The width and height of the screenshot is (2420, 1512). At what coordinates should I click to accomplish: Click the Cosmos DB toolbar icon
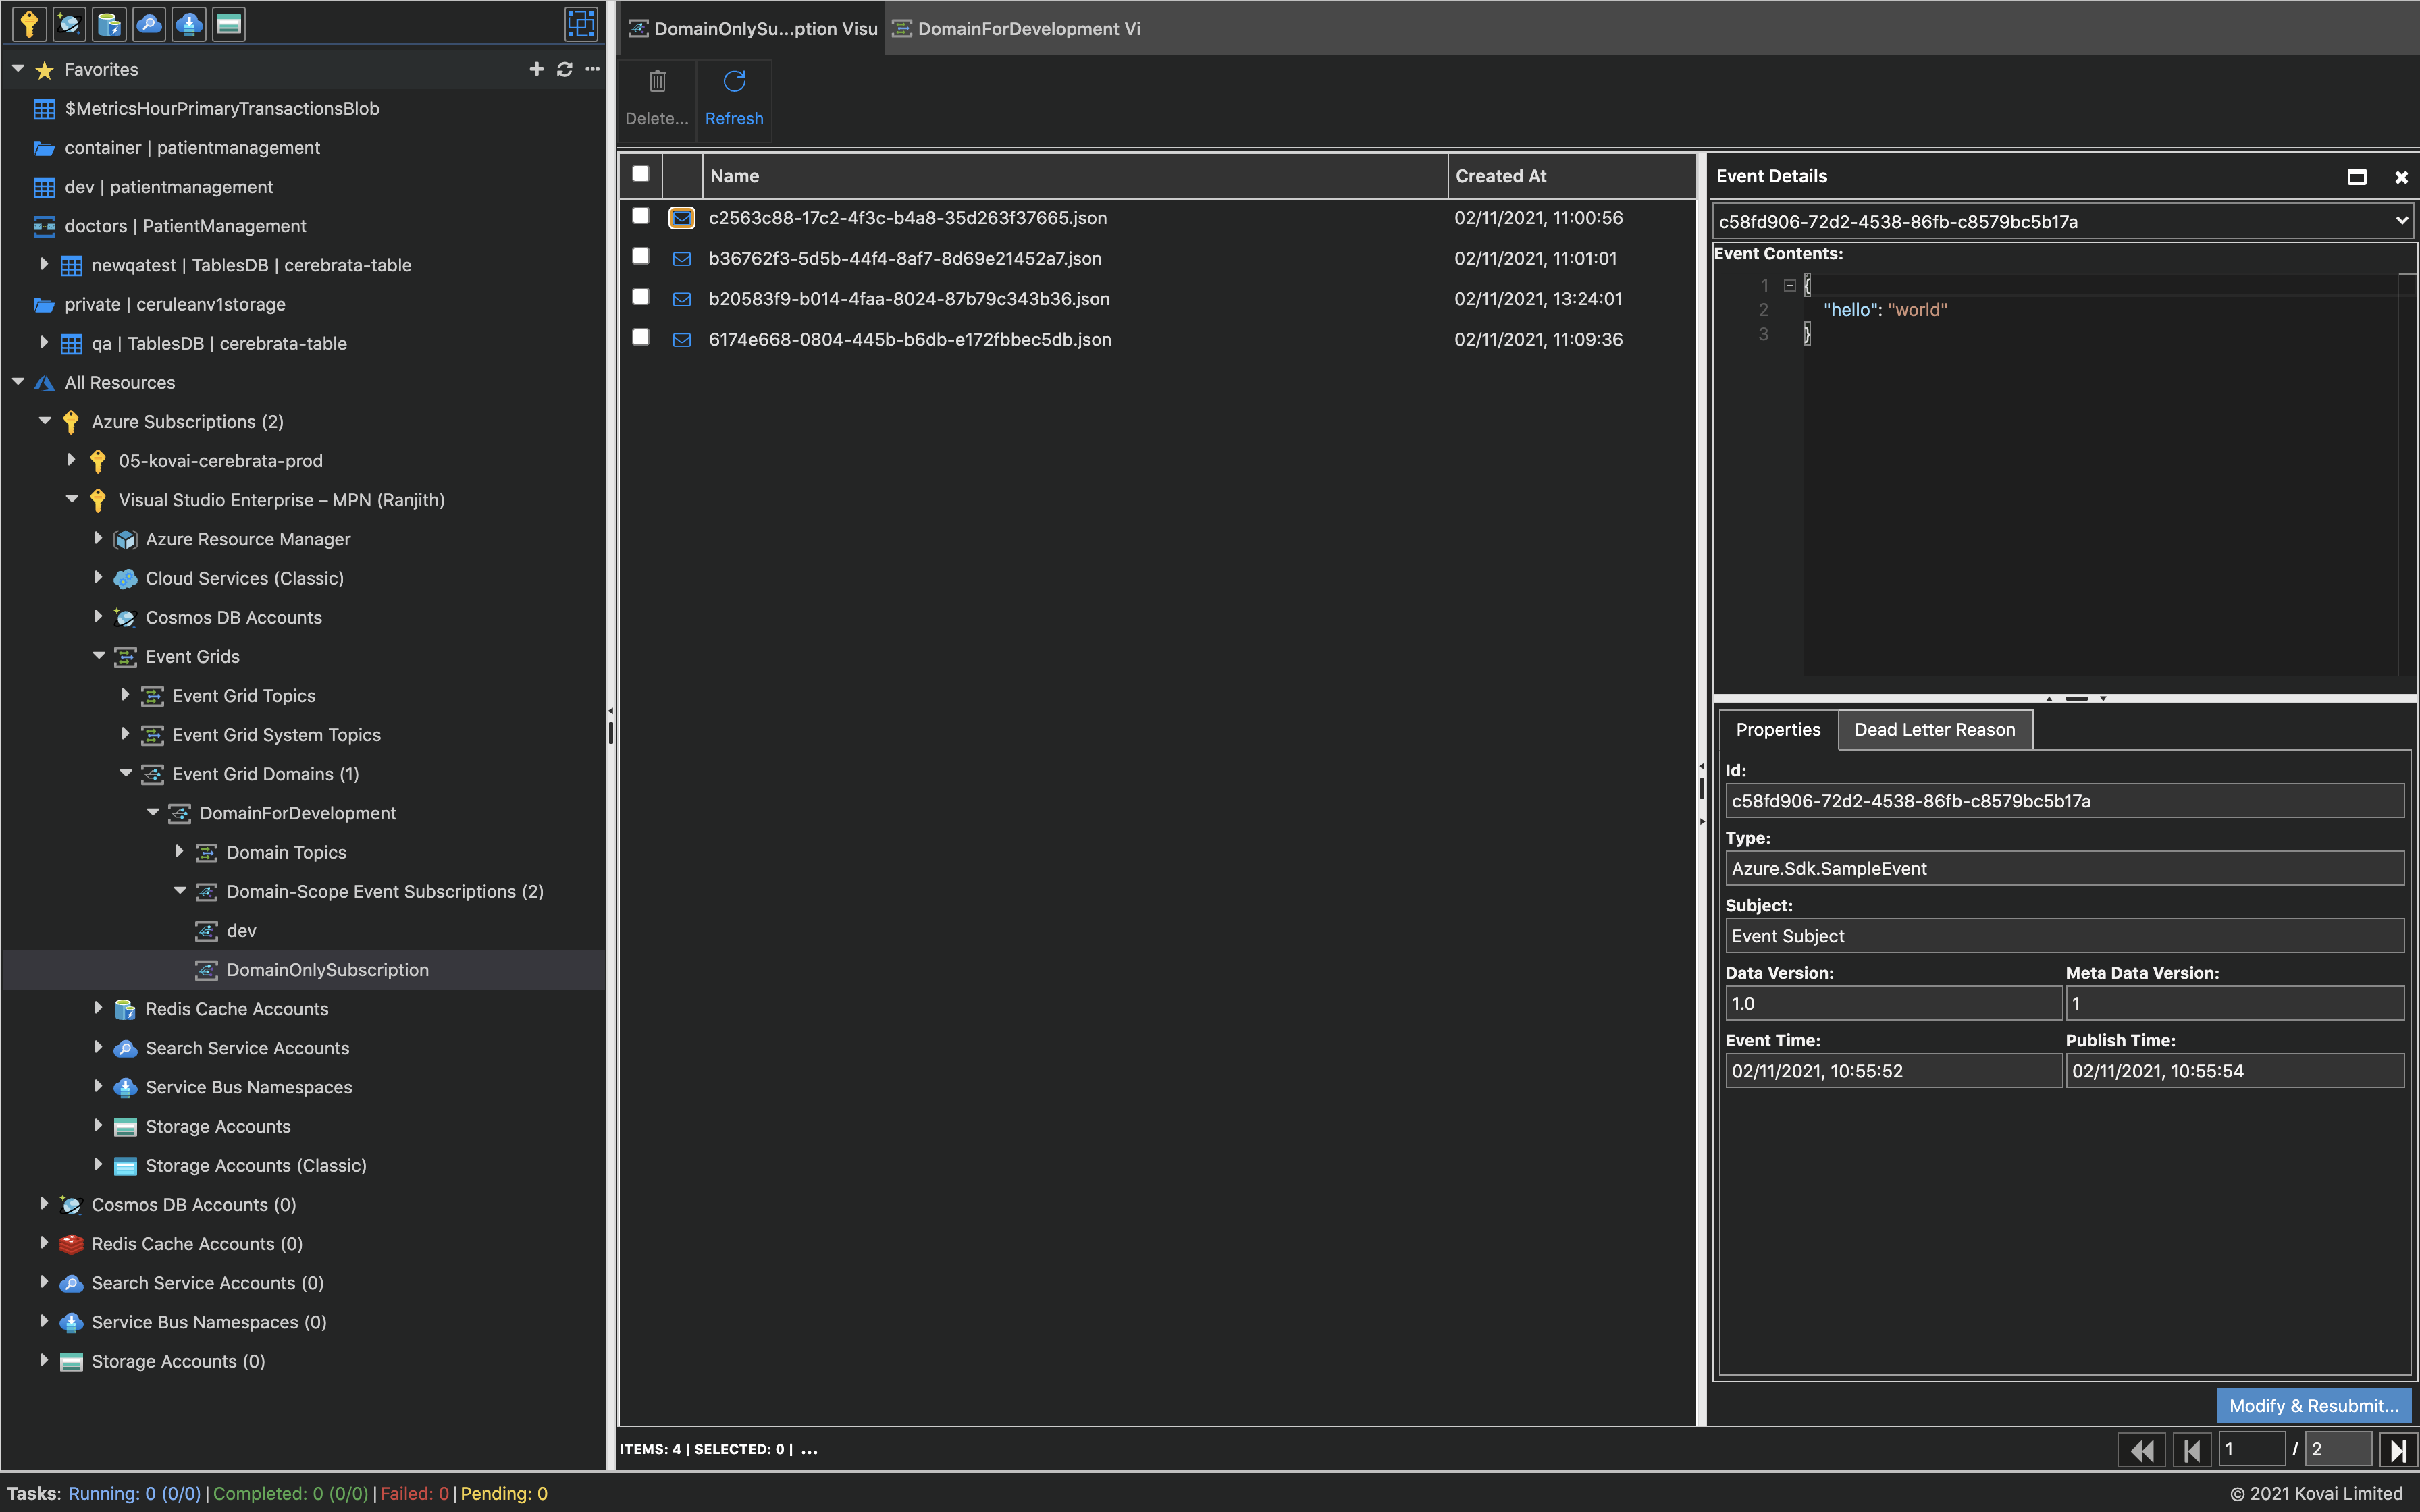point(69,24)
